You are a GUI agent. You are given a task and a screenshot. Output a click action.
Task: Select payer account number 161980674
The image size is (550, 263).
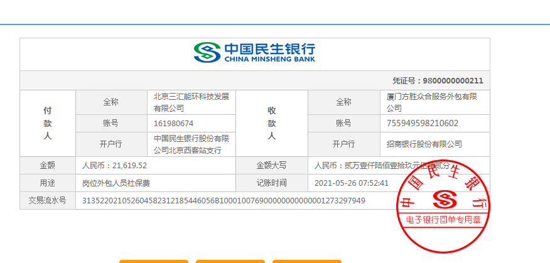pyautogui.click(x=173, y=124)
